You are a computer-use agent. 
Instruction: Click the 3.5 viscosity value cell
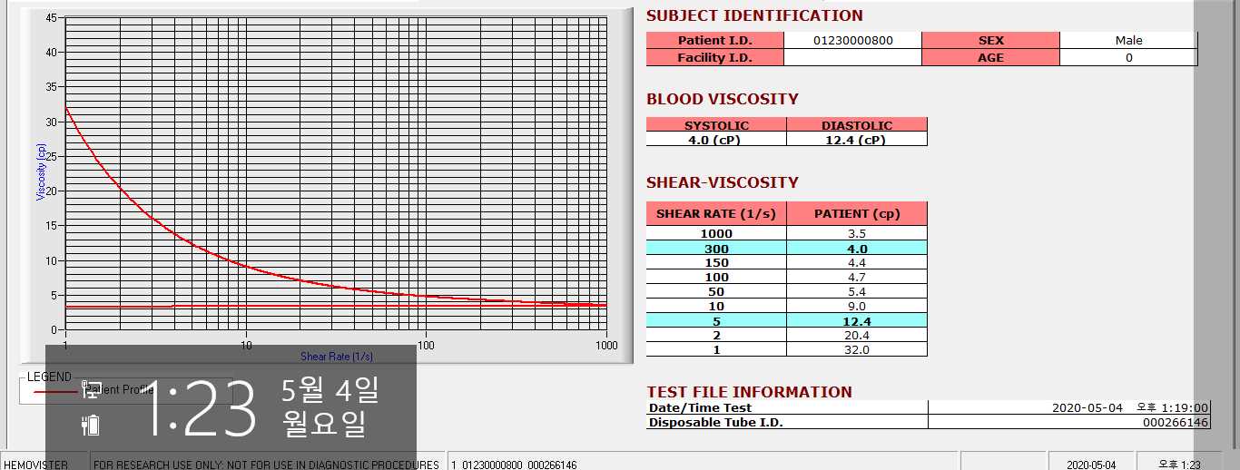tap(857, 233)
